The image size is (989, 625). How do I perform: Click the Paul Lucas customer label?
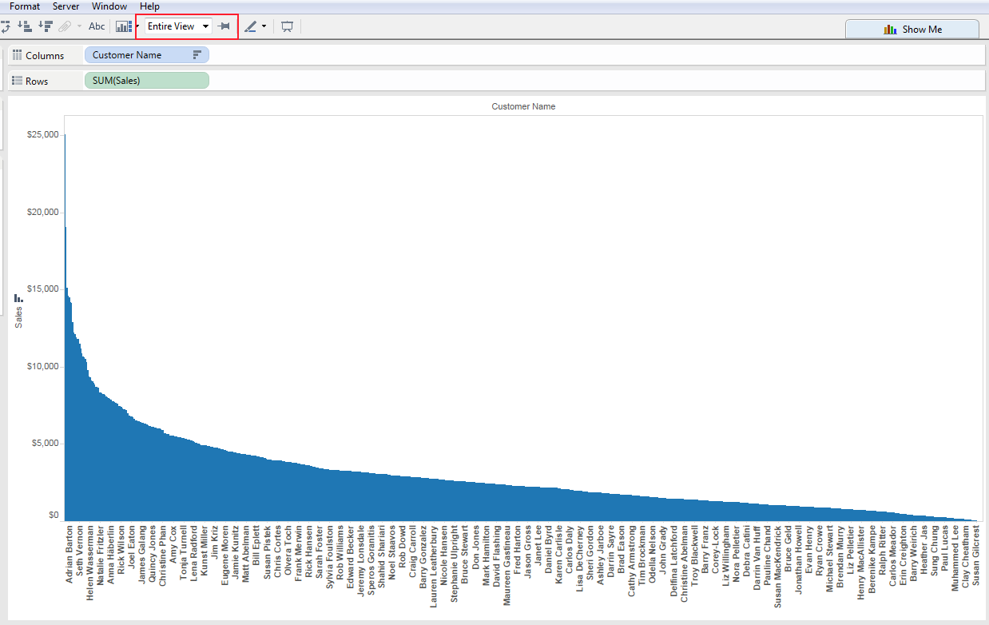pyautogui.click(x=944, y=547)
